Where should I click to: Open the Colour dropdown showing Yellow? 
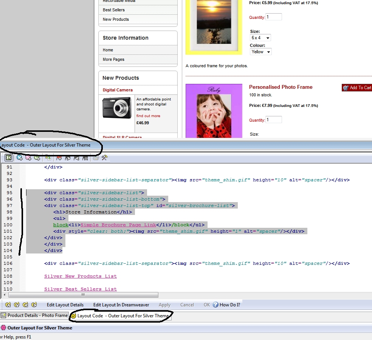tap(261, 52)
